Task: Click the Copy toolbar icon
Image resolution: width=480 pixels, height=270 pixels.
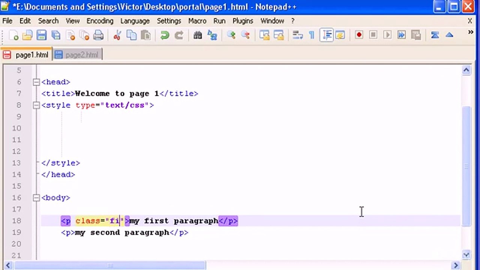Action: [132, 35]
